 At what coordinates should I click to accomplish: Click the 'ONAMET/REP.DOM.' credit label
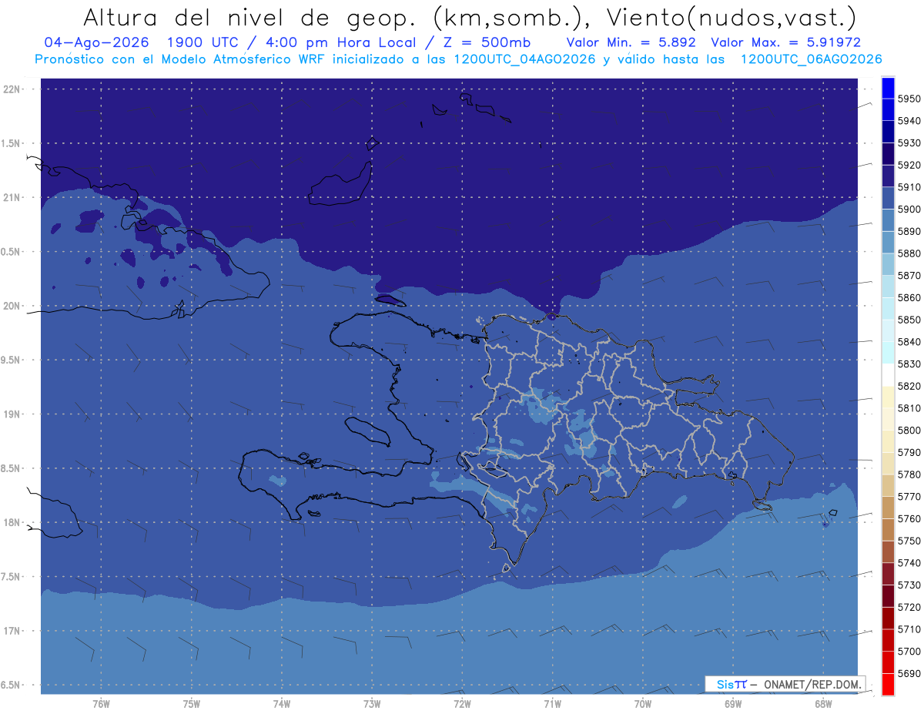click(812, 684)
